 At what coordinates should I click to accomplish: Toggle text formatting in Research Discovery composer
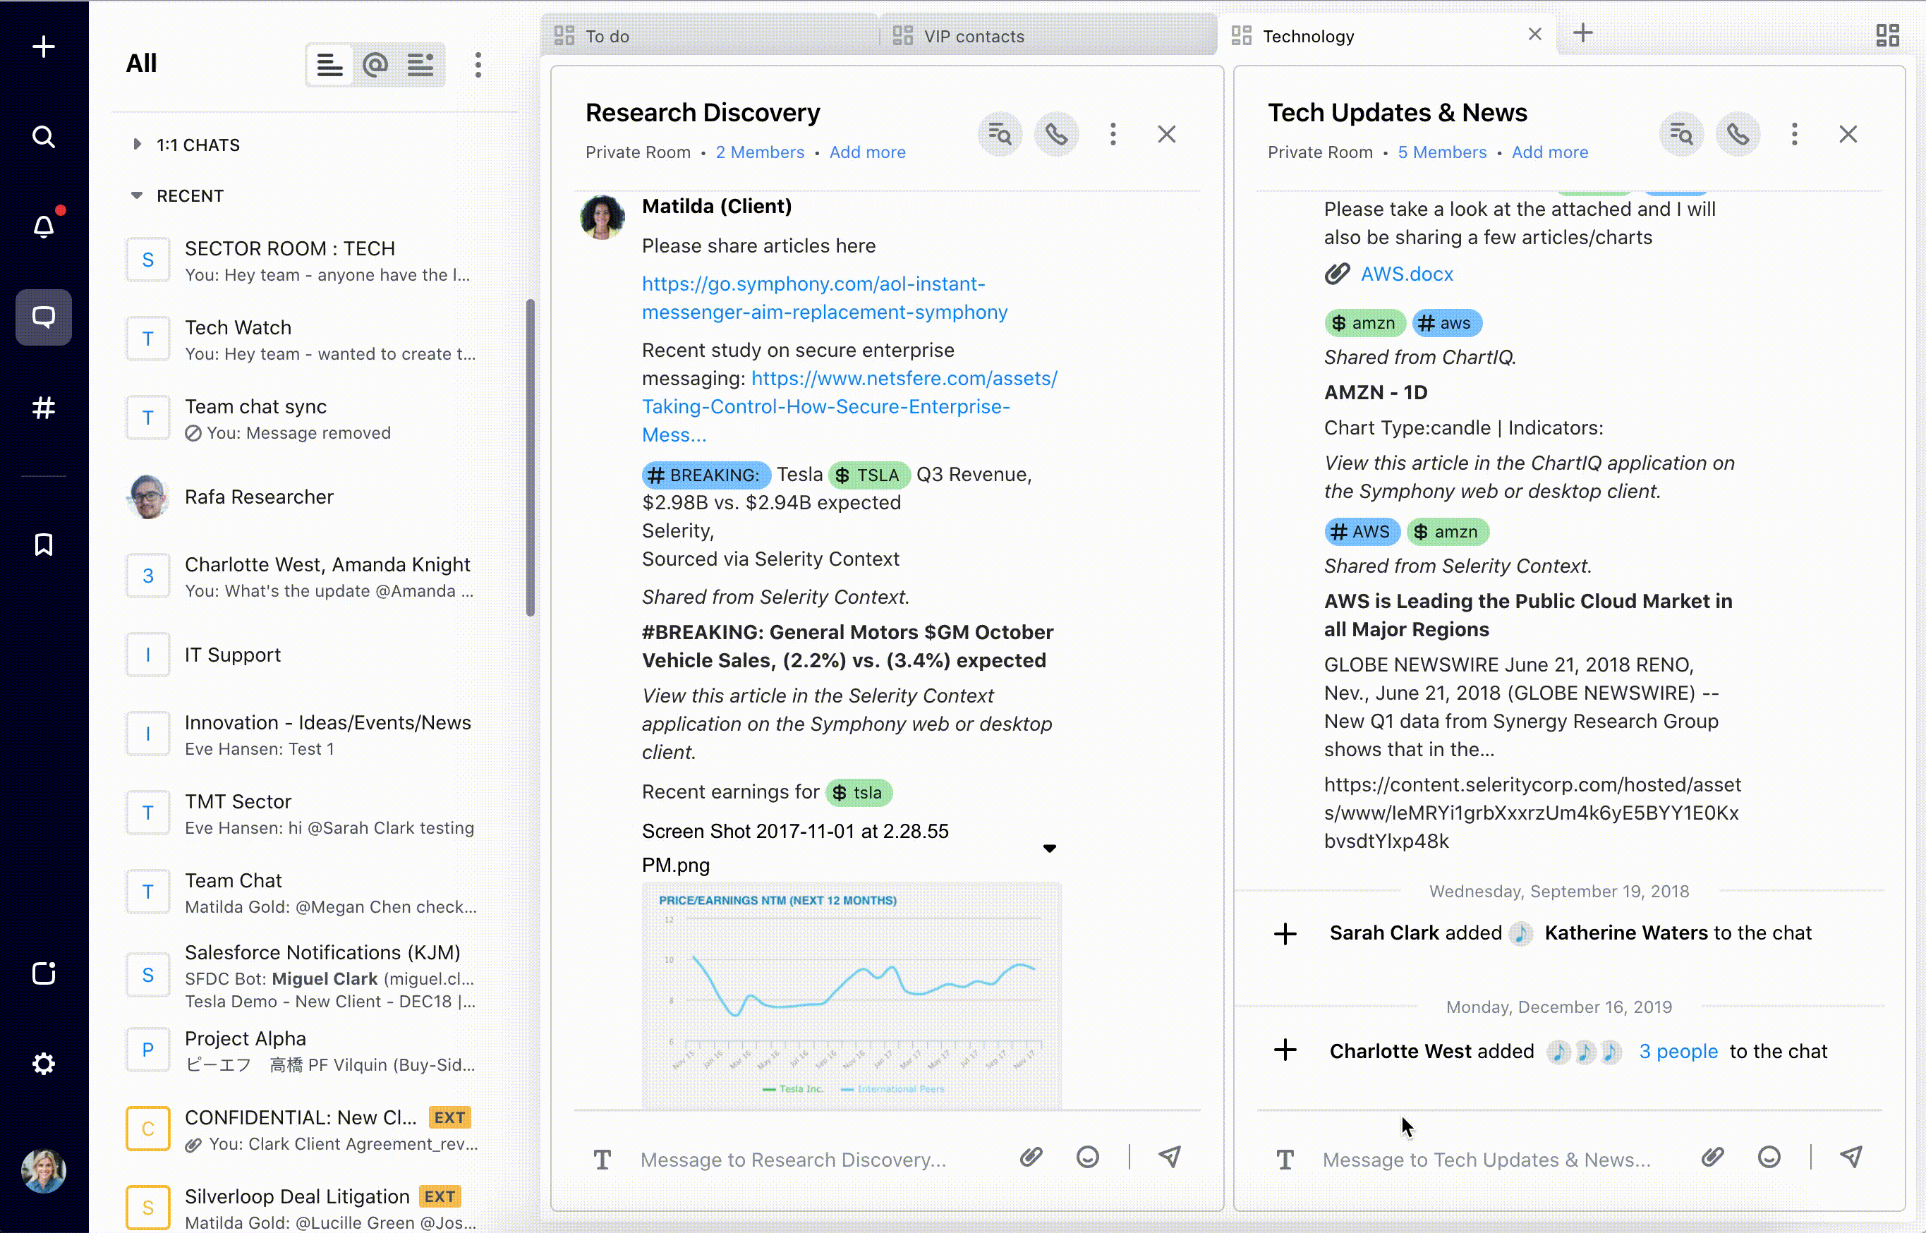602,1160
